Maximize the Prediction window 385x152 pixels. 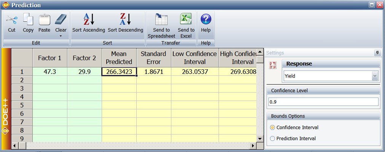(372, 5)
